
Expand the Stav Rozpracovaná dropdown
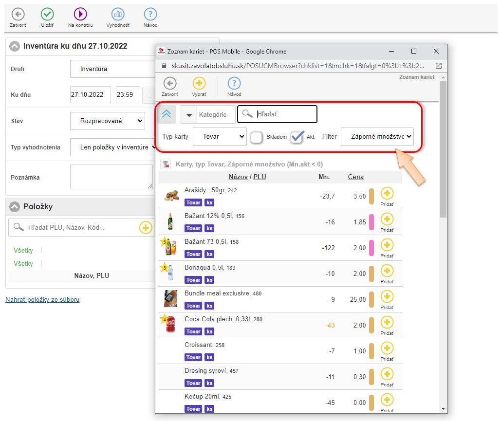tap(107, 121)
